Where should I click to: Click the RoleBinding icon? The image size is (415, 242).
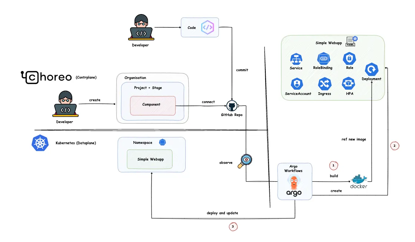(x=323, y=59)
